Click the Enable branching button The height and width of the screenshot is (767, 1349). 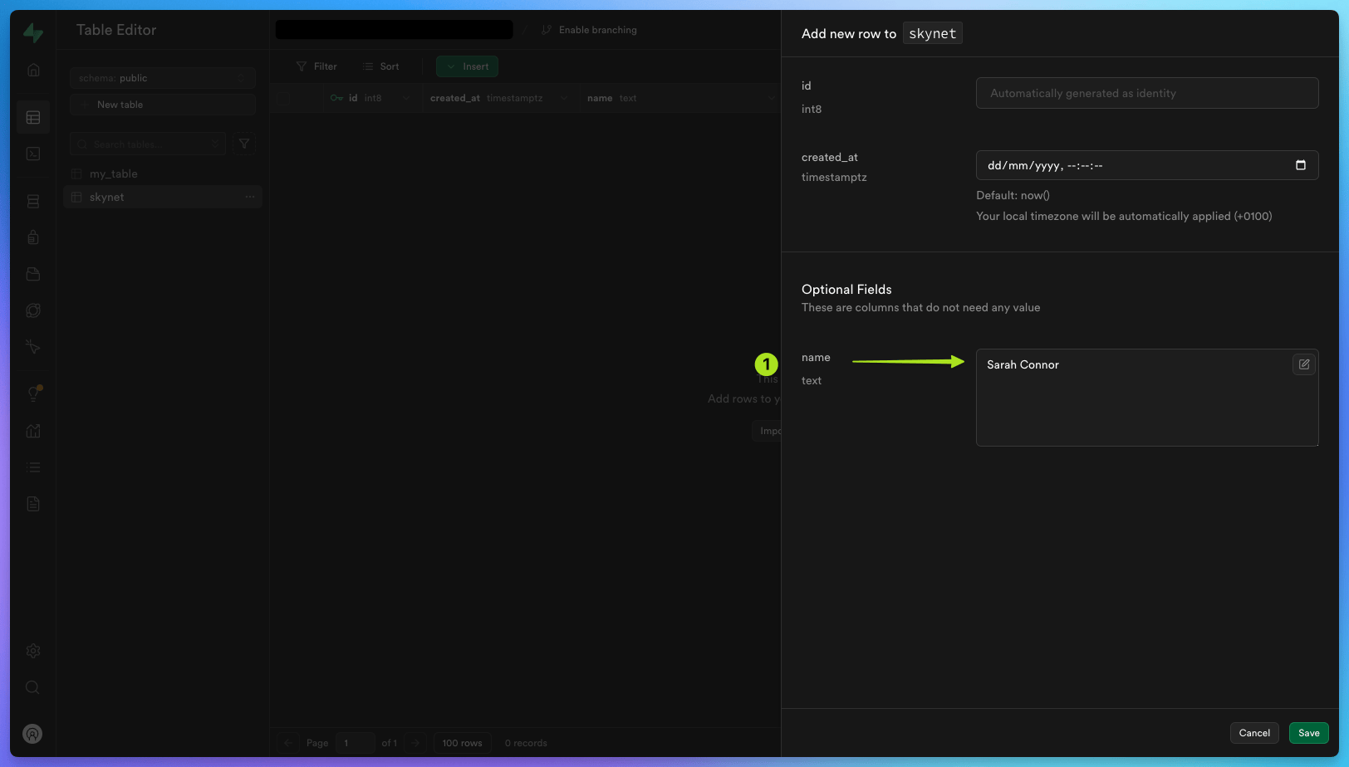(589, 30)
